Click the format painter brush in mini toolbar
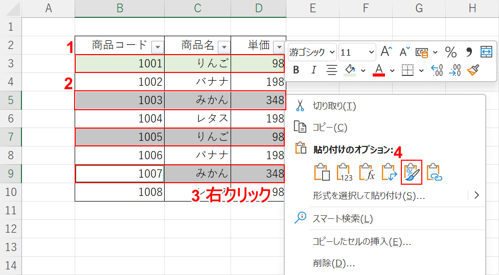 pyautogui.click(x=473, y=70)
